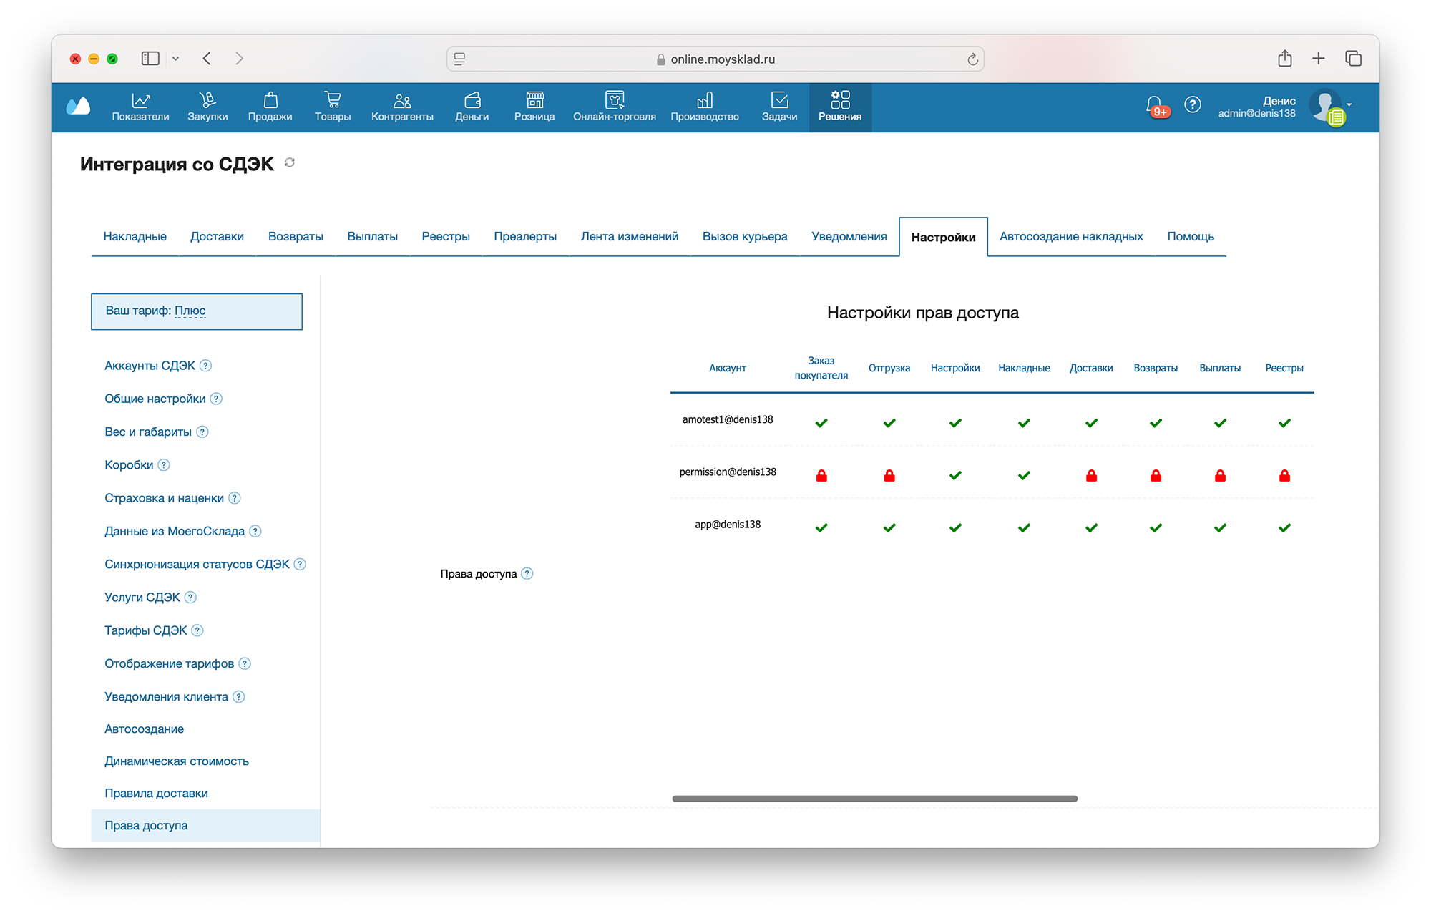Image resolution: width=1431 pixels, height=916 pixels.
Task: Refresh icon next to Интеграция со СДЭК
Action: coord(290,163)
